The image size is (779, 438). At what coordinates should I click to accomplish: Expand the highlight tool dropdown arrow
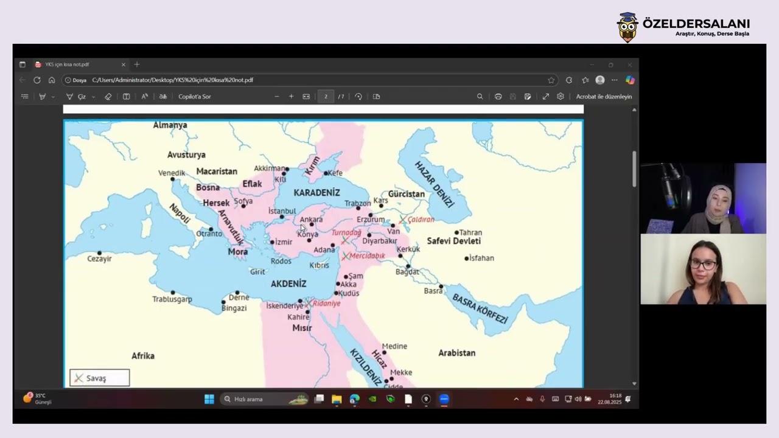pos(53,97)
